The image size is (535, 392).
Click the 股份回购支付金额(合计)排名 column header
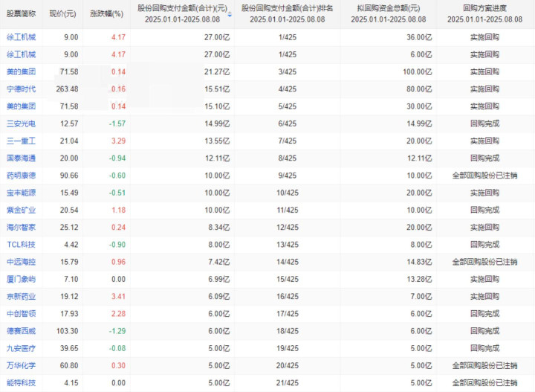coord(288,13)
